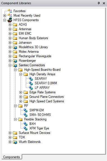
Task: Select the SMA- 50 OHMS label
Action: 40,115
